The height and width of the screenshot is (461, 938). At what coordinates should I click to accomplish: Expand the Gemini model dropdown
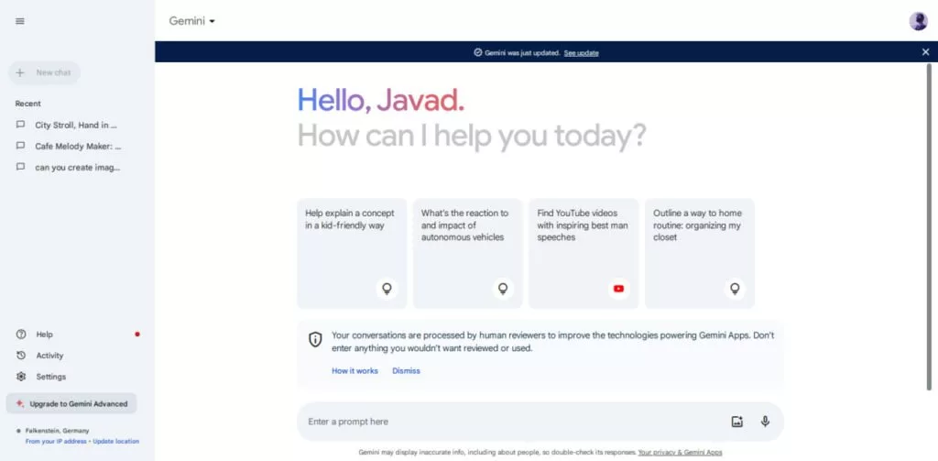click(192, 21)
